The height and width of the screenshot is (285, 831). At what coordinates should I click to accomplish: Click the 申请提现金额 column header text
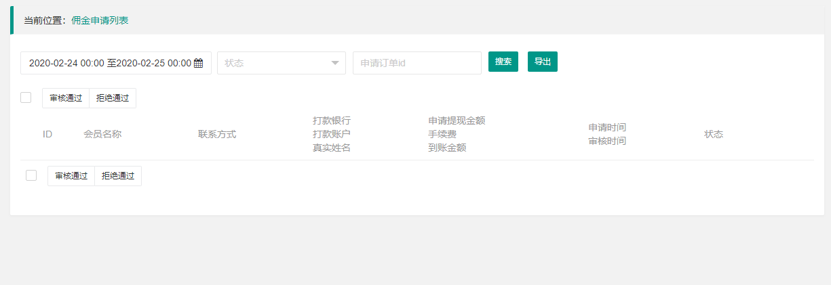[x=457, y=120]
